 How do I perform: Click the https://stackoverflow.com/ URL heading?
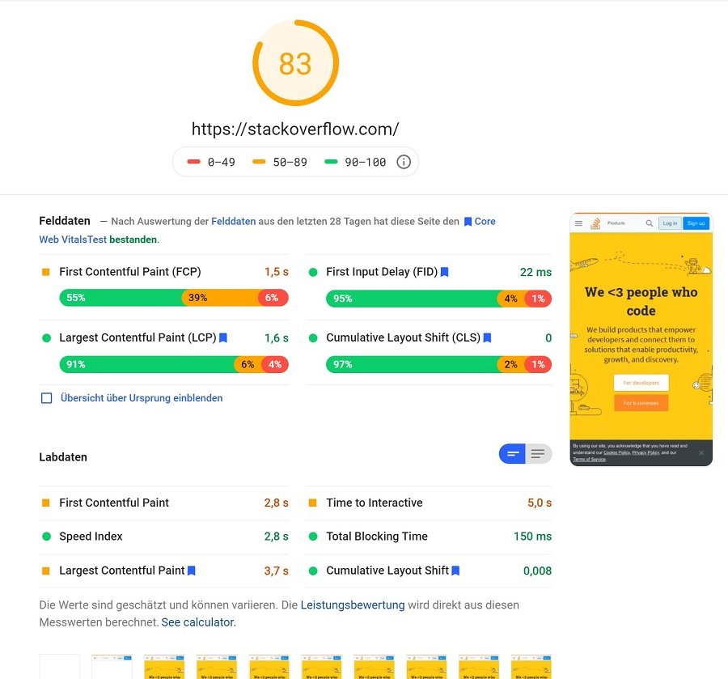[295, 129]
